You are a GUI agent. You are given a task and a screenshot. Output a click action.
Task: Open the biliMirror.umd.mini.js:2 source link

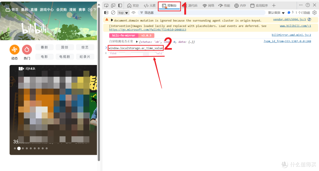[291, 35]
